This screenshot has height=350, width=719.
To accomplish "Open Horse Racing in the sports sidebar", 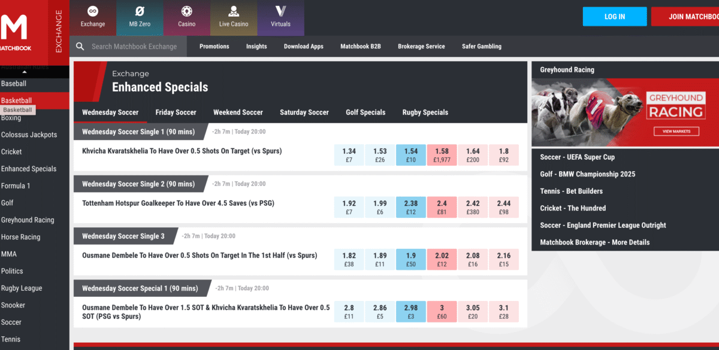I will click(x=21, y=237).
